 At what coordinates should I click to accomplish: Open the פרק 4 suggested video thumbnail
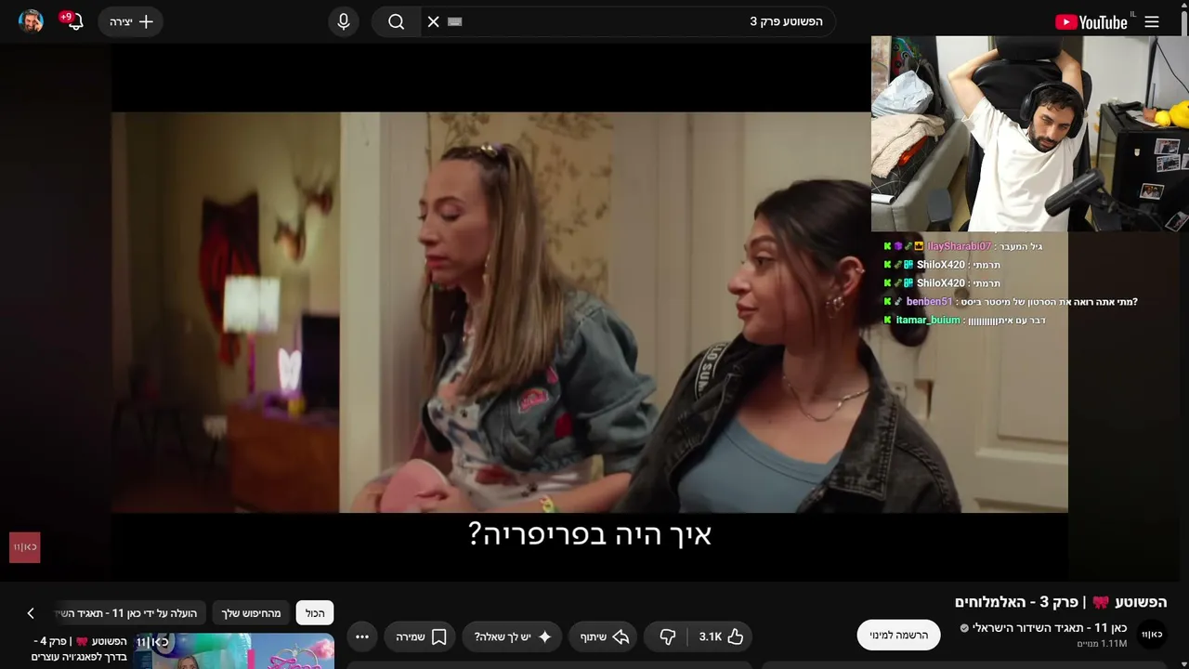[x=234, y=650]
